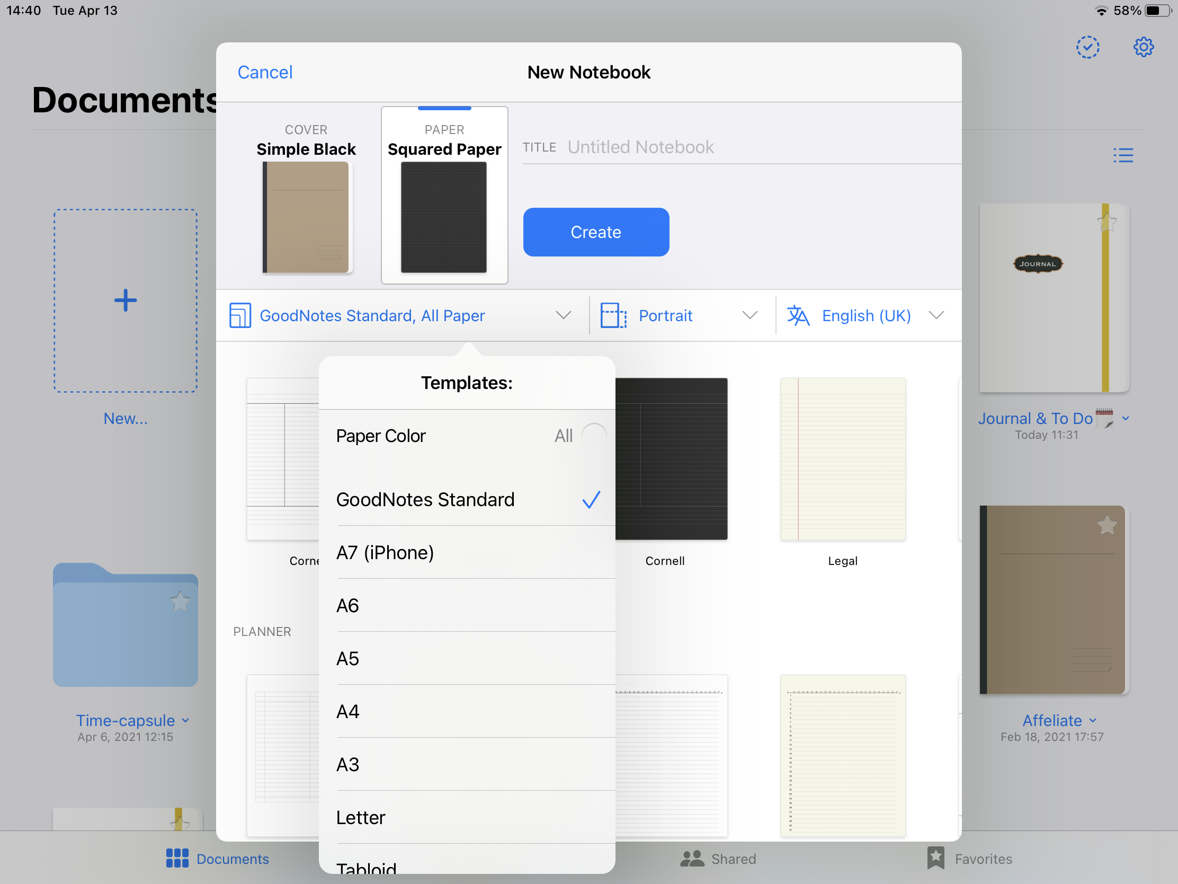This screenshot has height=884, width=1178.
Task: Toggle favorite star on Time-capsule folder
Action: (x=180, y=602)
